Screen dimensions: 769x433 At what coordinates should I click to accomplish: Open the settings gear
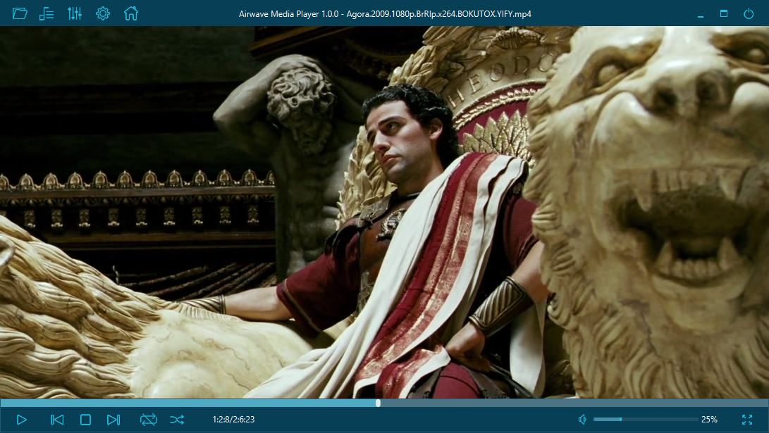coord(102,13)
